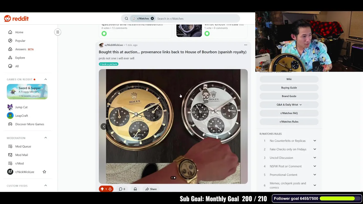363x204 pixels.
Task: Click the Discover More Games controller icon
Action: tap(10, 124)
